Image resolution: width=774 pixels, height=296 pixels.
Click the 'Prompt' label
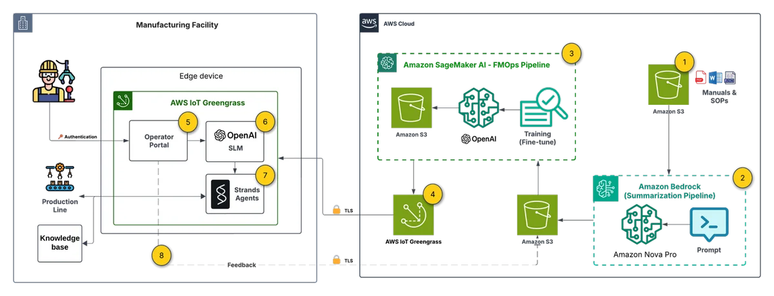coord(708,250)
